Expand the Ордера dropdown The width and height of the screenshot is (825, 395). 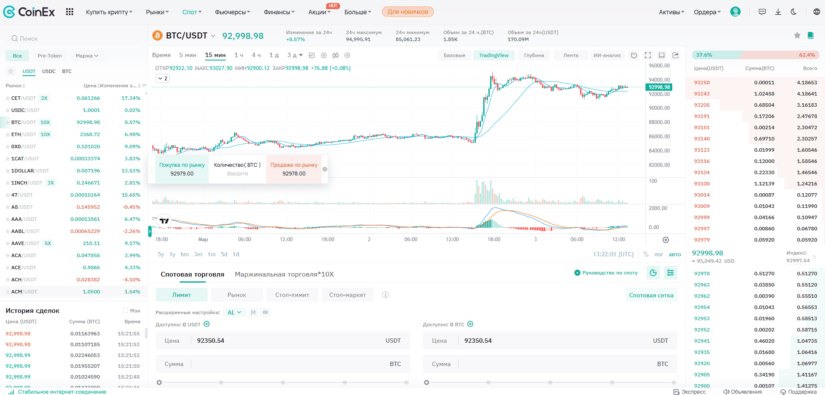point(707,12)
